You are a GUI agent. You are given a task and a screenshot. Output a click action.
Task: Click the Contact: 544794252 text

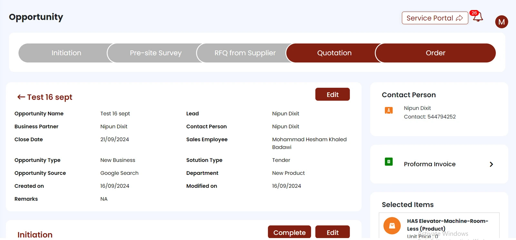click(430, 116)
